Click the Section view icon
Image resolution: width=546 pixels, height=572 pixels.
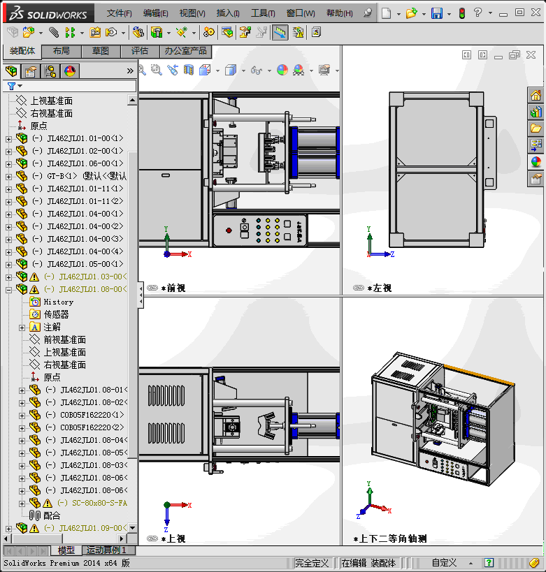[189, 70]
